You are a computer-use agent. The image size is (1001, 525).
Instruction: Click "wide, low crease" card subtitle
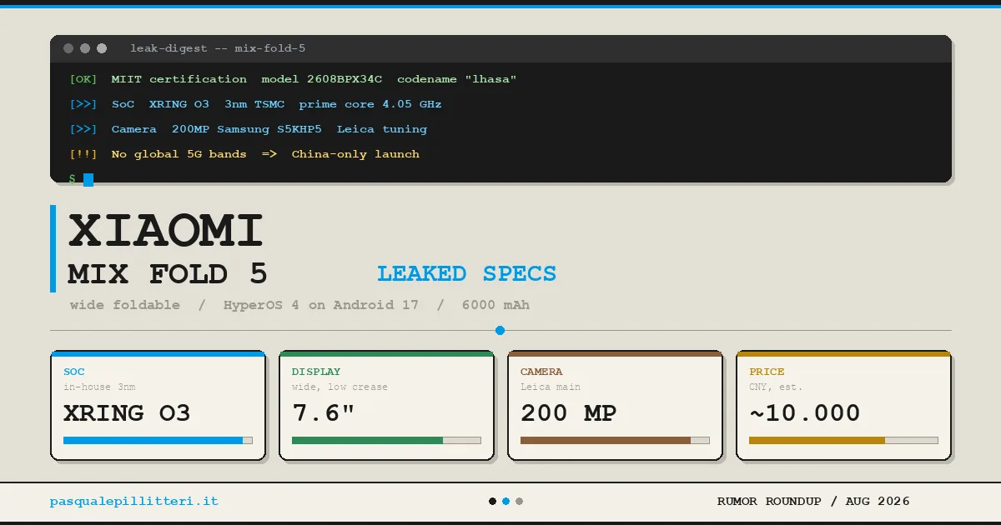point(340,387)
